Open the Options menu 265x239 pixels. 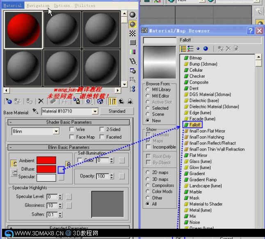tap(62, 6)
